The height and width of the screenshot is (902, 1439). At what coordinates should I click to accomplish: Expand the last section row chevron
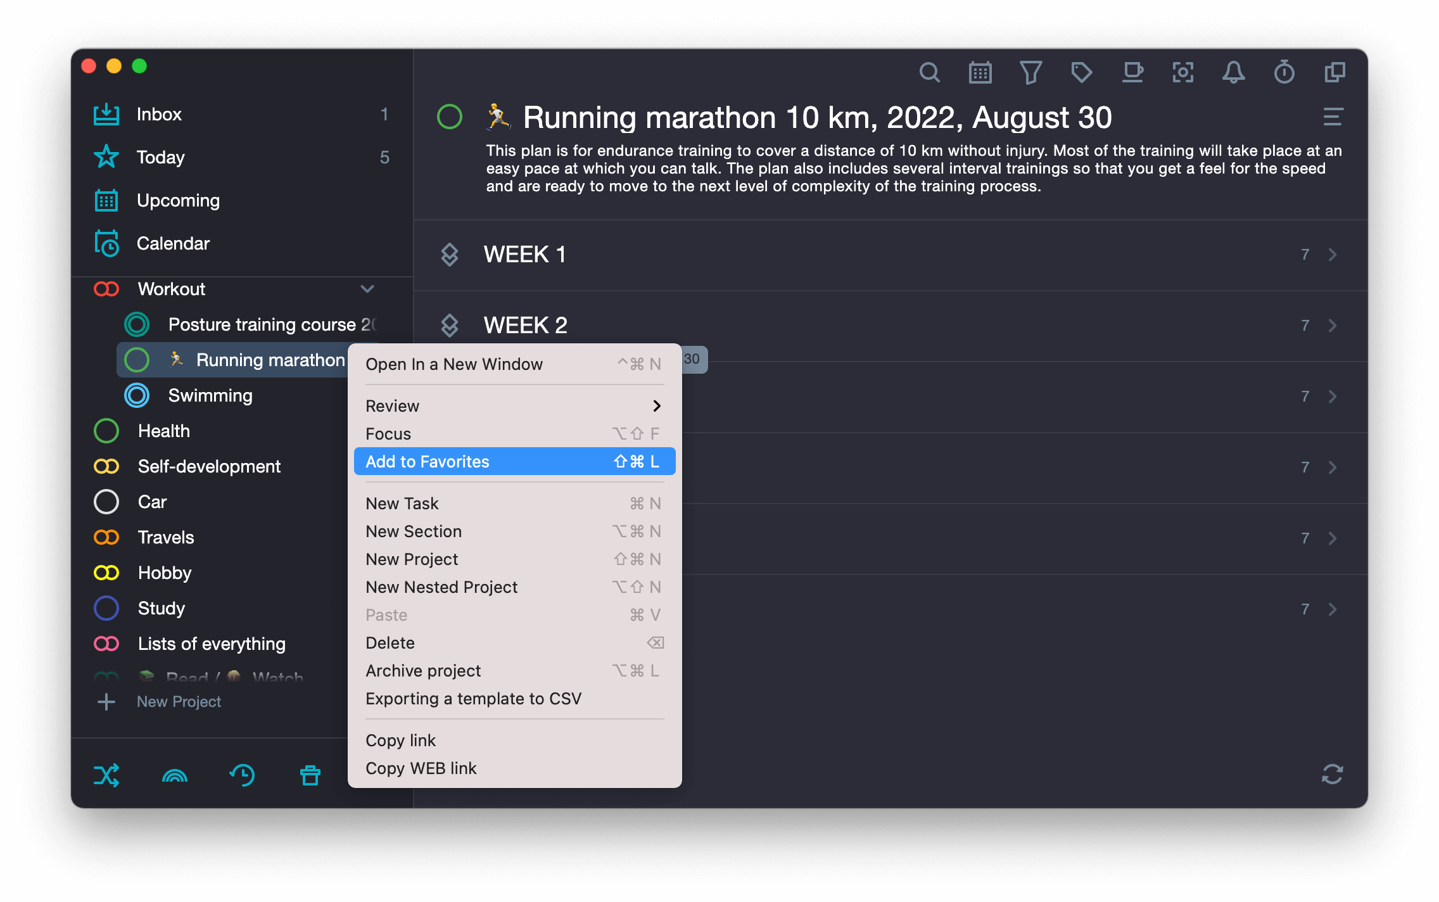(x=1333, y=609)
